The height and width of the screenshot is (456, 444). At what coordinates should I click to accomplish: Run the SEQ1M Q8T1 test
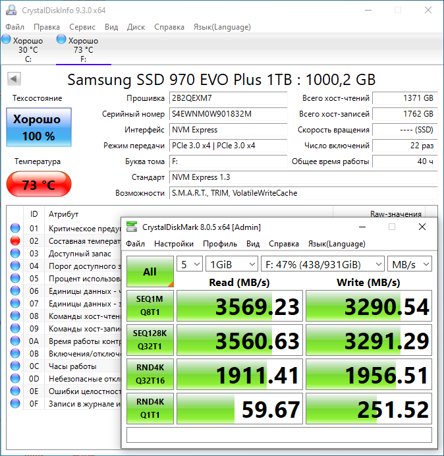pos(150,306)
